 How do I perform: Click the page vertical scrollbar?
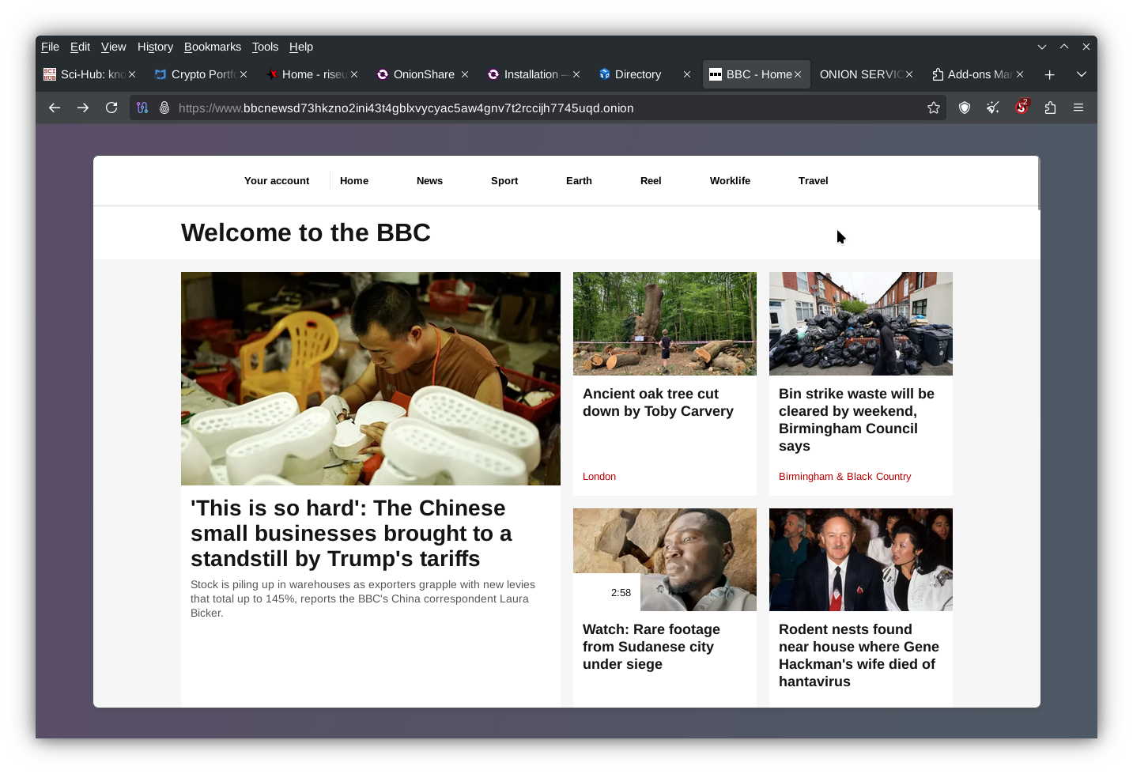(1038, 183)
